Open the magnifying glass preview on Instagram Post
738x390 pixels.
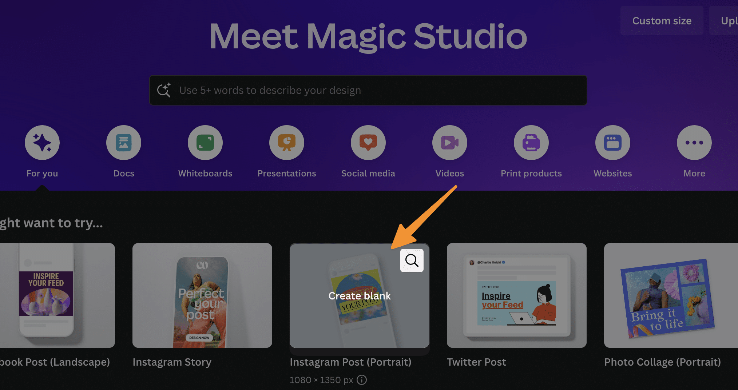(412, 260)
